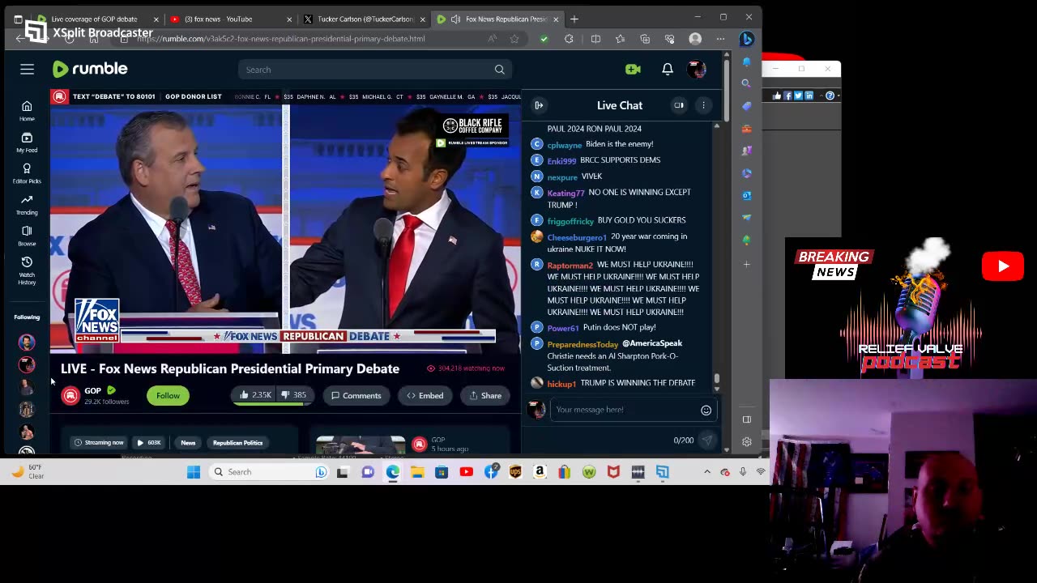Open the GOP recommended video thumbnail
This screenshot has height=583, width=1037.
tap(361, 445)
